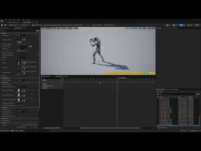
Task: Switch to the right-side Details tab
Action: tap(159, 28)
